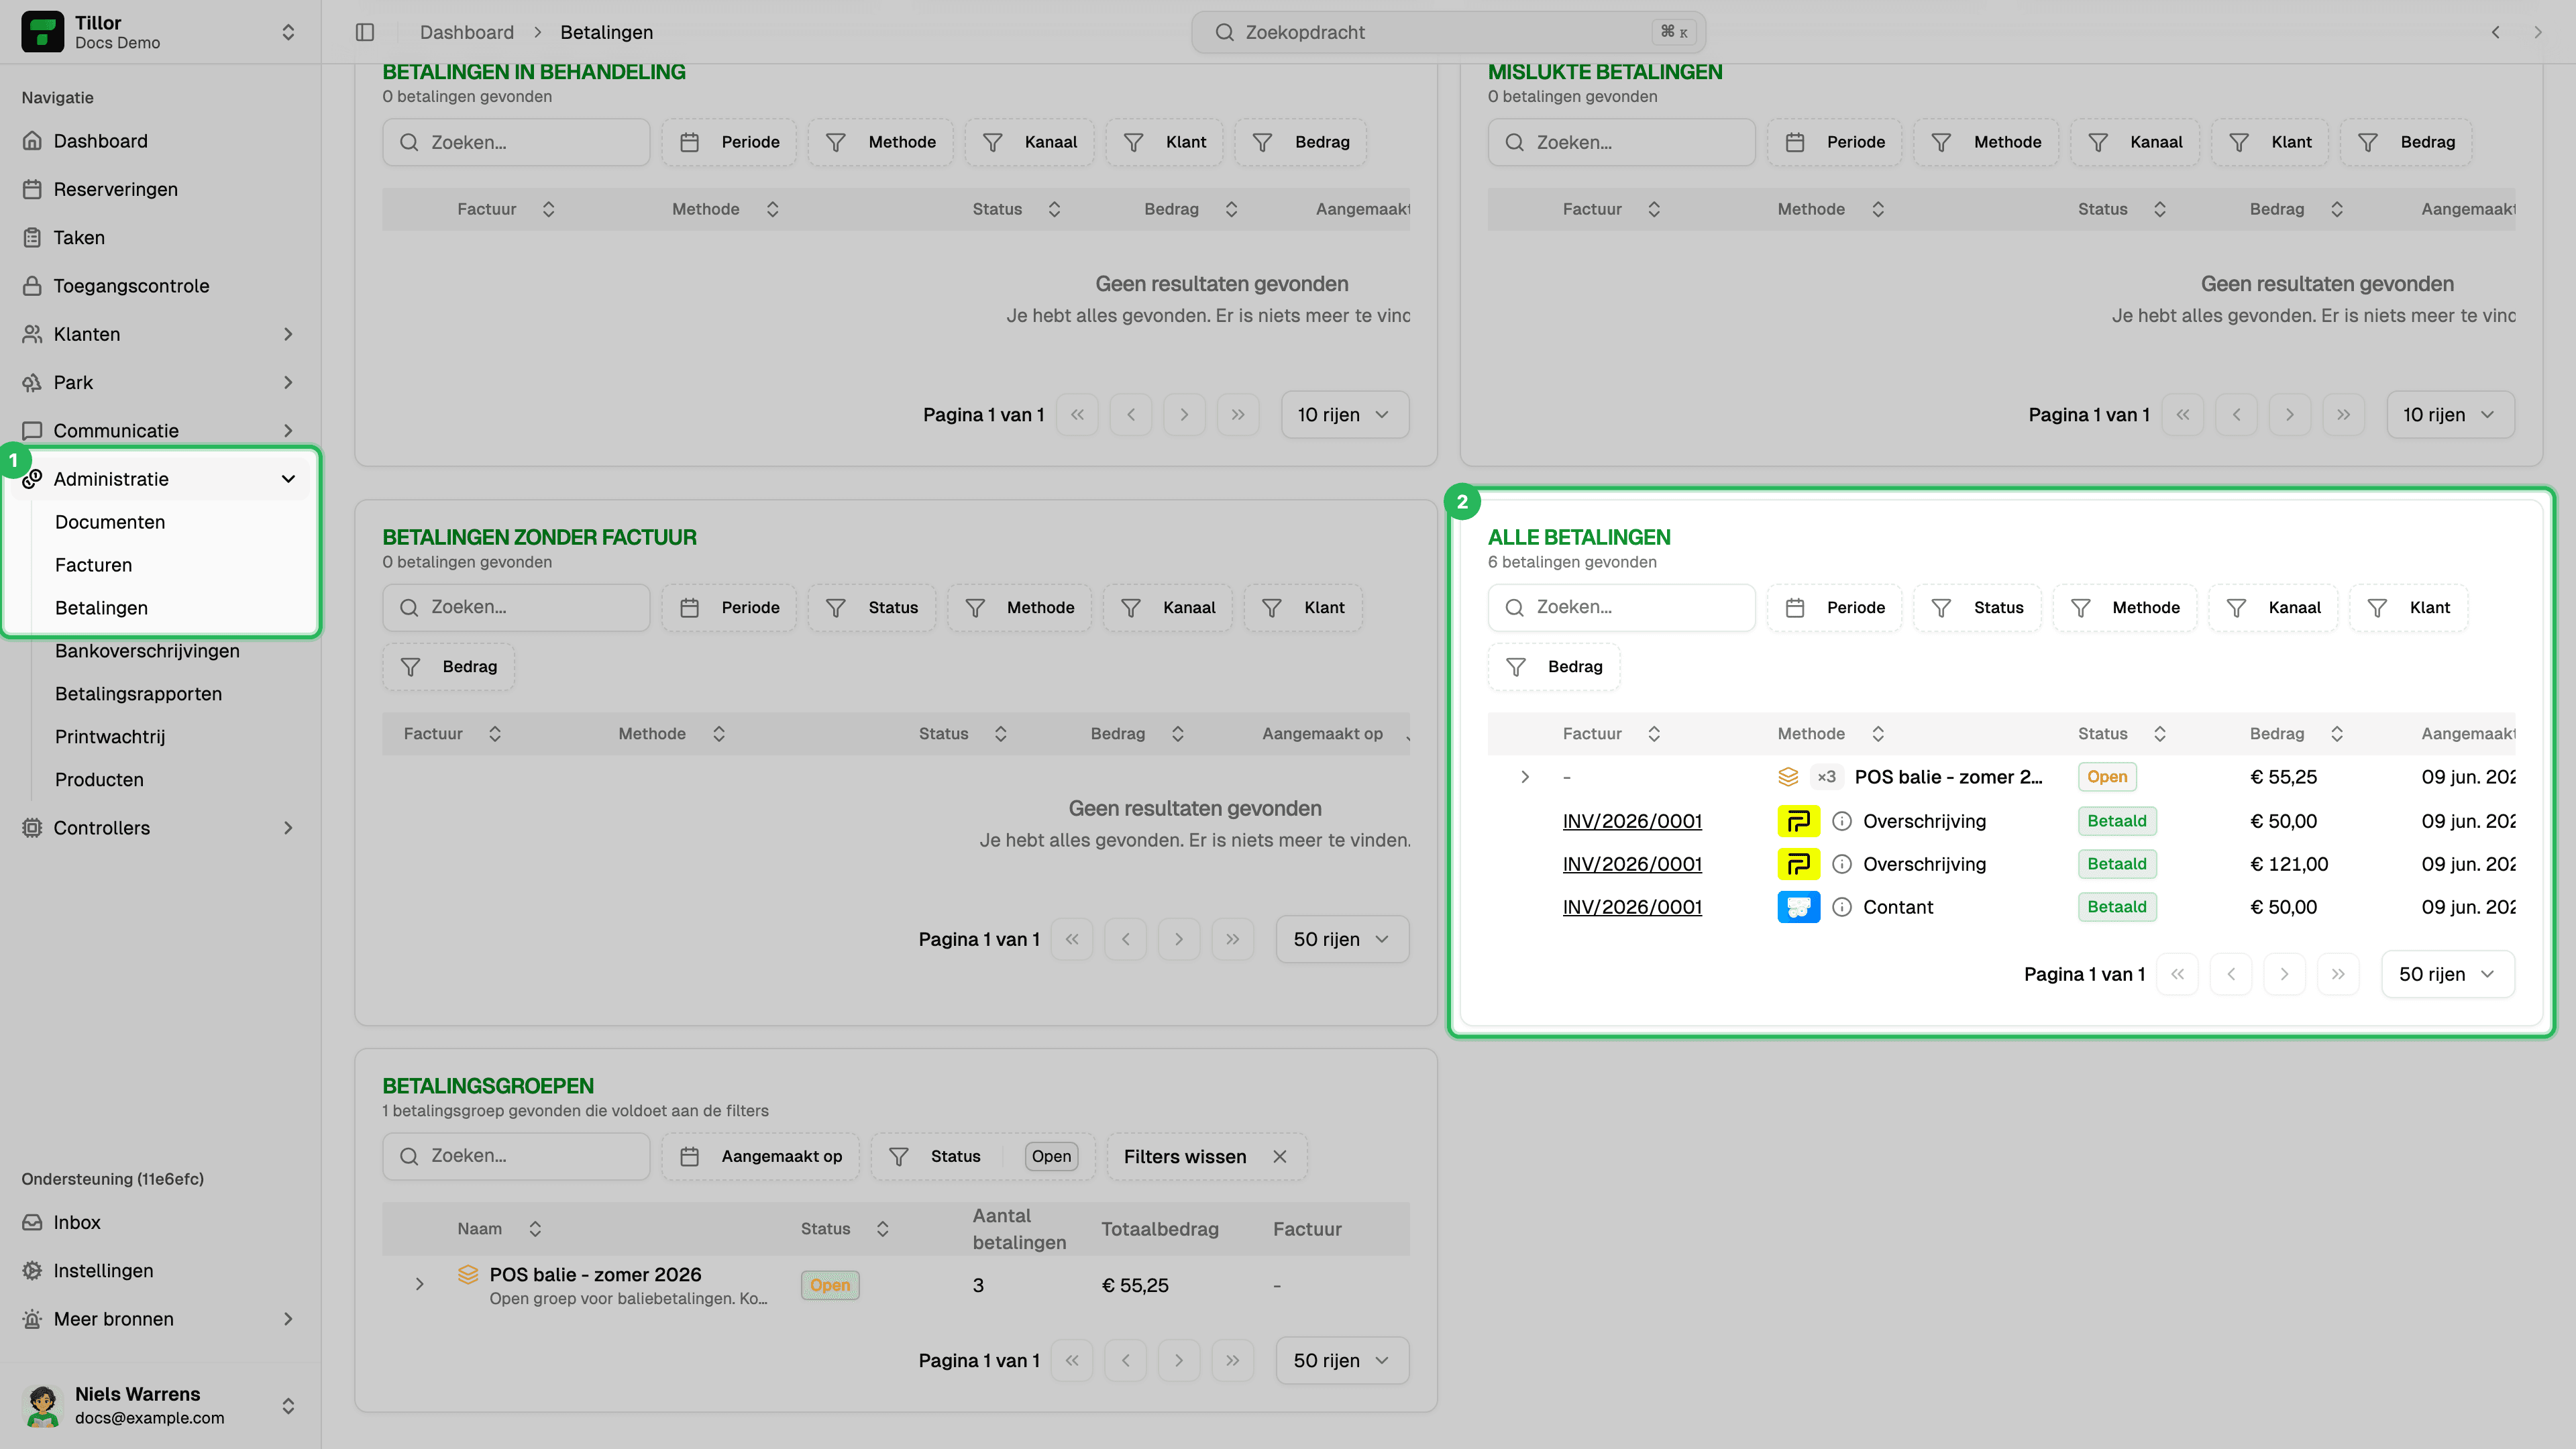Click forward arrow at top right
This screenshot has height=1449, width=2576.
(x=2538, y=32)
